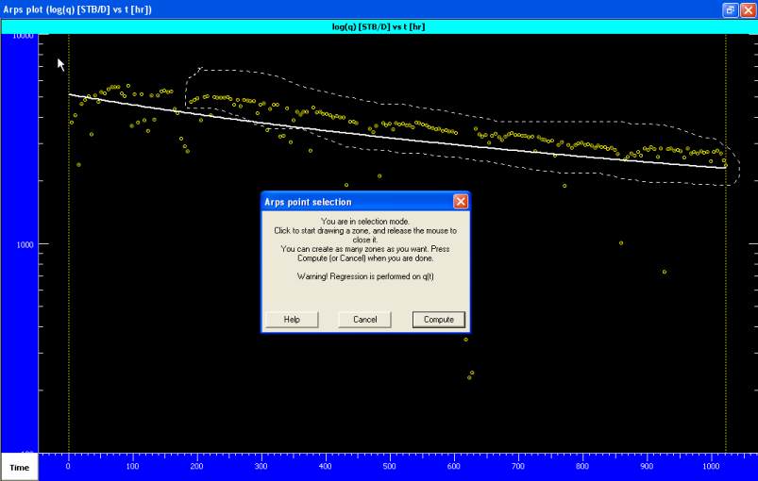Click the 10000 label on rate axis
The image size is (758, 481).
tap(22, 35)
